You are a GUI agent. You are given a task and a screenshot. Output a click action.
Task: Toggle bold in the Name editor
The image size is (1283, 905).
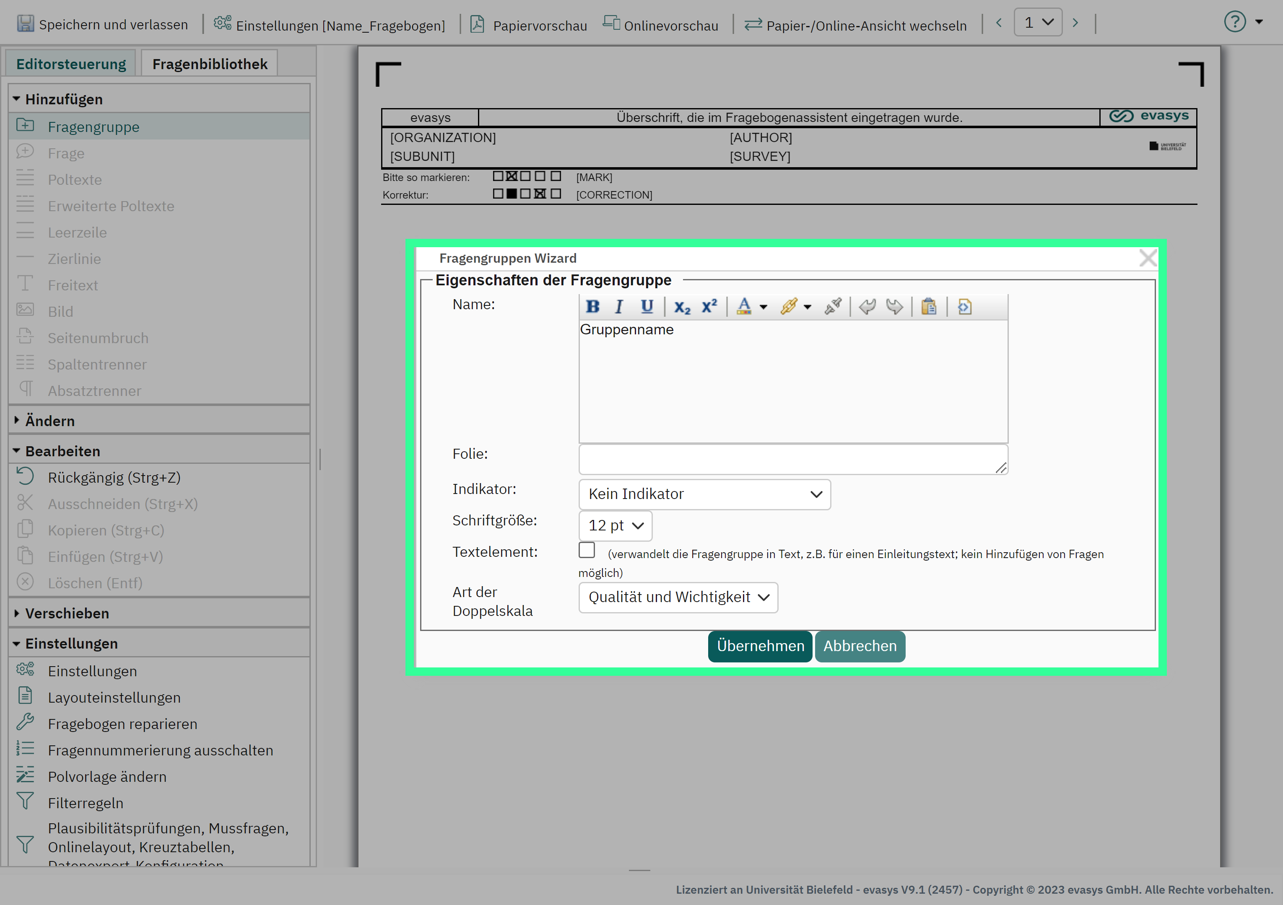pyautogui.click(x=592, y=307)
